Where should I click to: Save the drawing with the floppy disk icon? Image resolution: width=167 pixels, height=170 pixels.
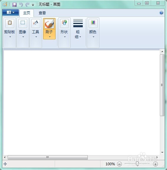[x=14, y=5]
